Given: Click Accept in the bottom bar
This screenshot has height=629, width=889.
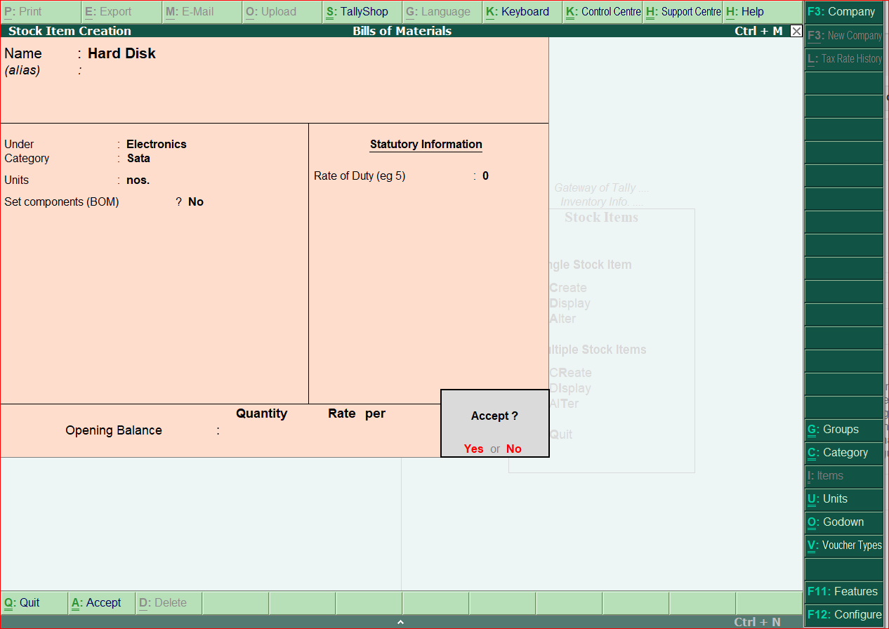Looking at the screenshot, I should pos(101,602).
